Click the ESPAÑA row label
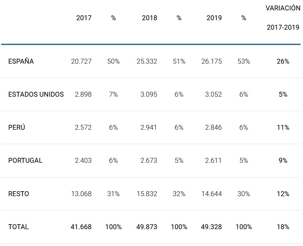Viewport: 303px width, 246px height. 21,61
